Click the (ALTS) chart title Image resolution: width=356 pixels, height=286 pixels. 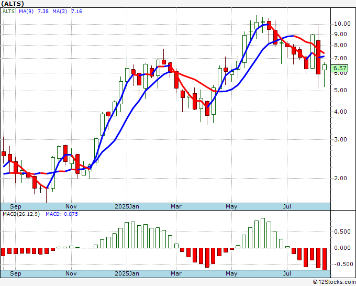(x=12, y=4)
